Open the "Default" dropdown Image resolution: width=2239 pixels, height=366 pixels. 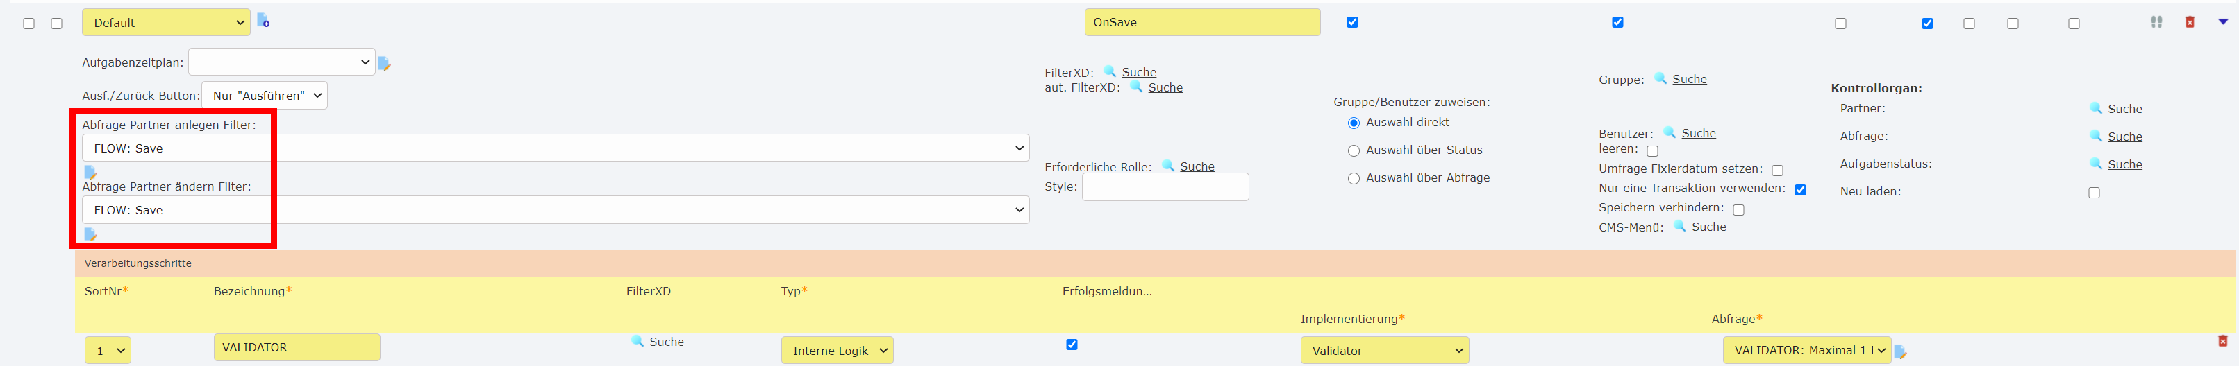pos(166,23)
